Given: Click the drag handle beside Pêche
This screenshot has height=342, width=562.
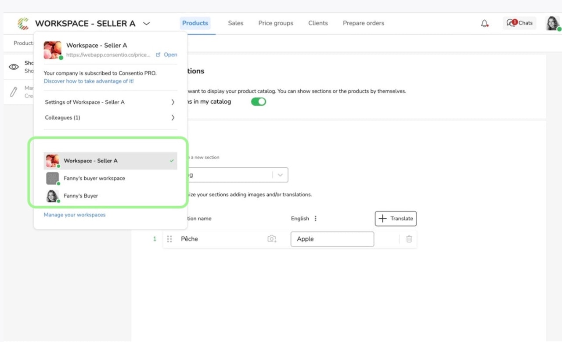Looking at the screenshot, I should click(169, 239).
